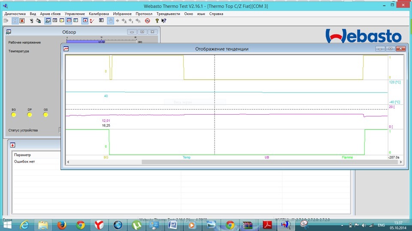Close the Отображение тенденции window
The width and height of the screenshot is (412, 231).
tap(401, 49)
